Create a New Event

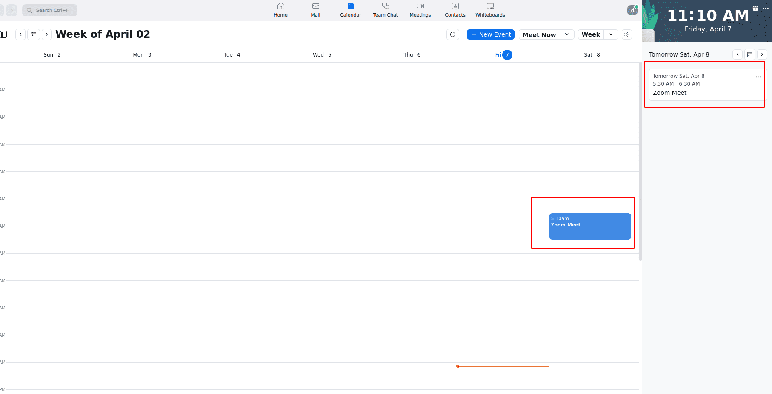click(x=491, y=34)
